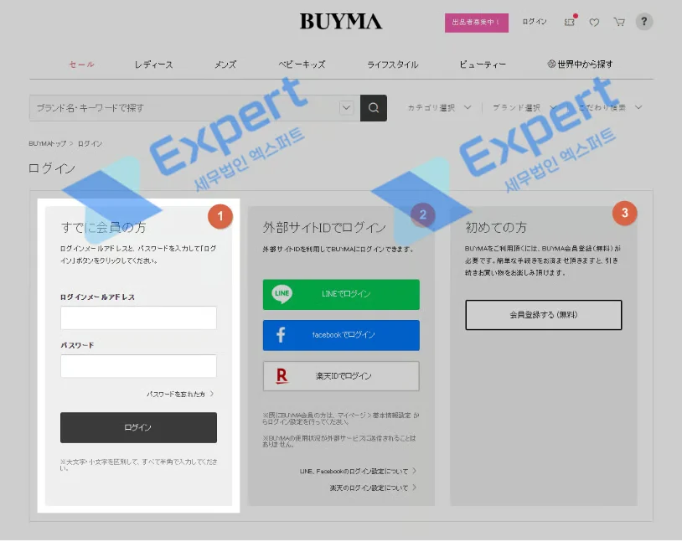The width and height of the screenshot is (682, 542).
Task: Click the pink 出品者募集中 button
Action: (x=476, y=22)
